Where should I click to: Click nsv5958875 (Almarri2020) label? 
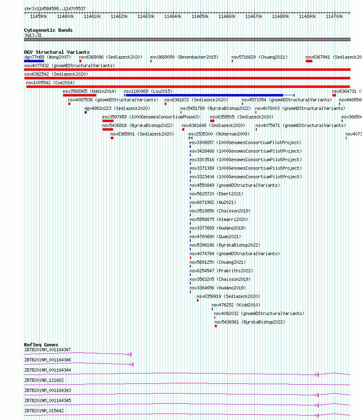219,220
